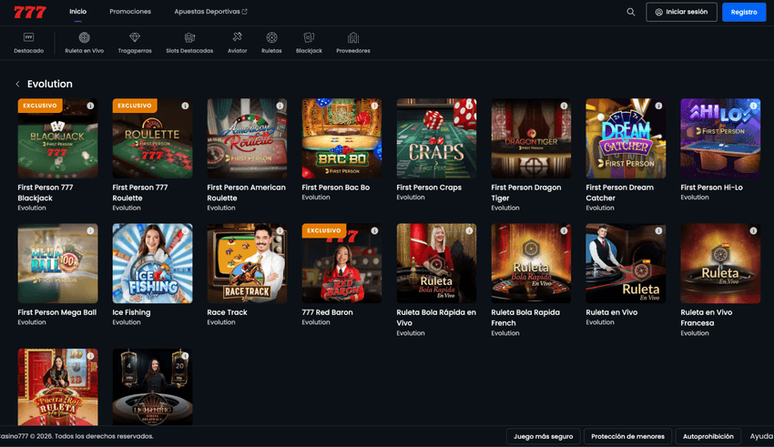Open Autoprohibición footer button

[x=708, y=436]
